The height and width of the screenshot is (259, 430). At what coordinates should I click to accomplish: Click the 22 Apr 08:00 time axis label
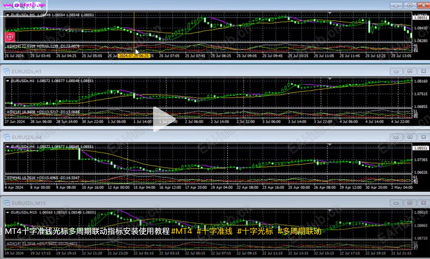[x=247, y=188]
